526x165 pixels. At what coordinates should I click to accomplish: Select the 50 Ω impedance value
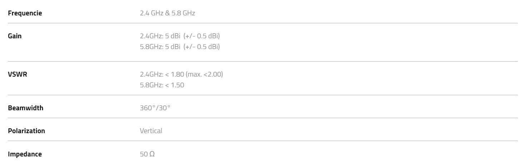(147, 154)
